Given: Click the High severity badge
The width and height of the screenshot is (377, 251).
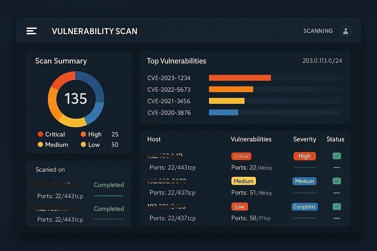Looking at the screenshot, I should (x=305, y=156).
